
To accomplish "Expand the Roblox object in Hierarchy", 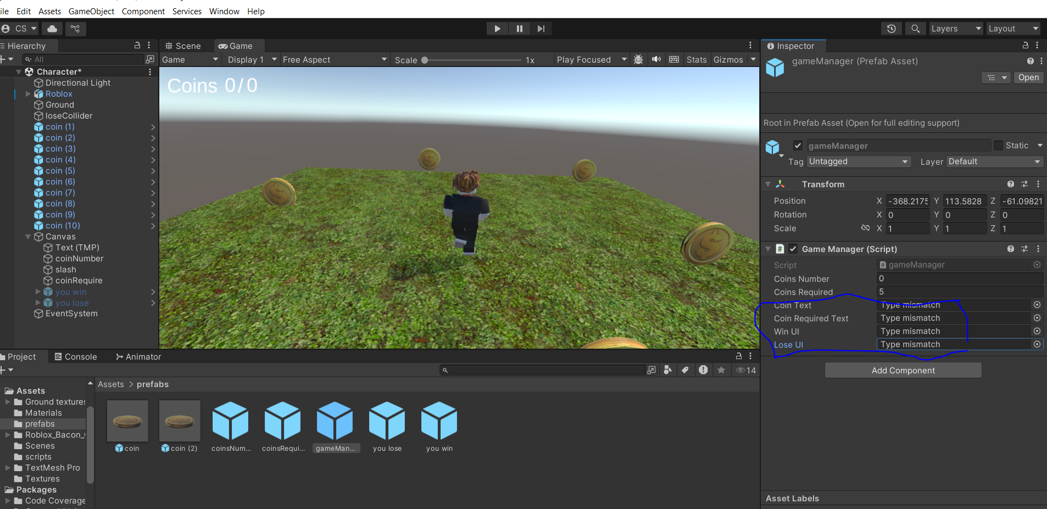I will pyautogui.click(x=28, y=94).
